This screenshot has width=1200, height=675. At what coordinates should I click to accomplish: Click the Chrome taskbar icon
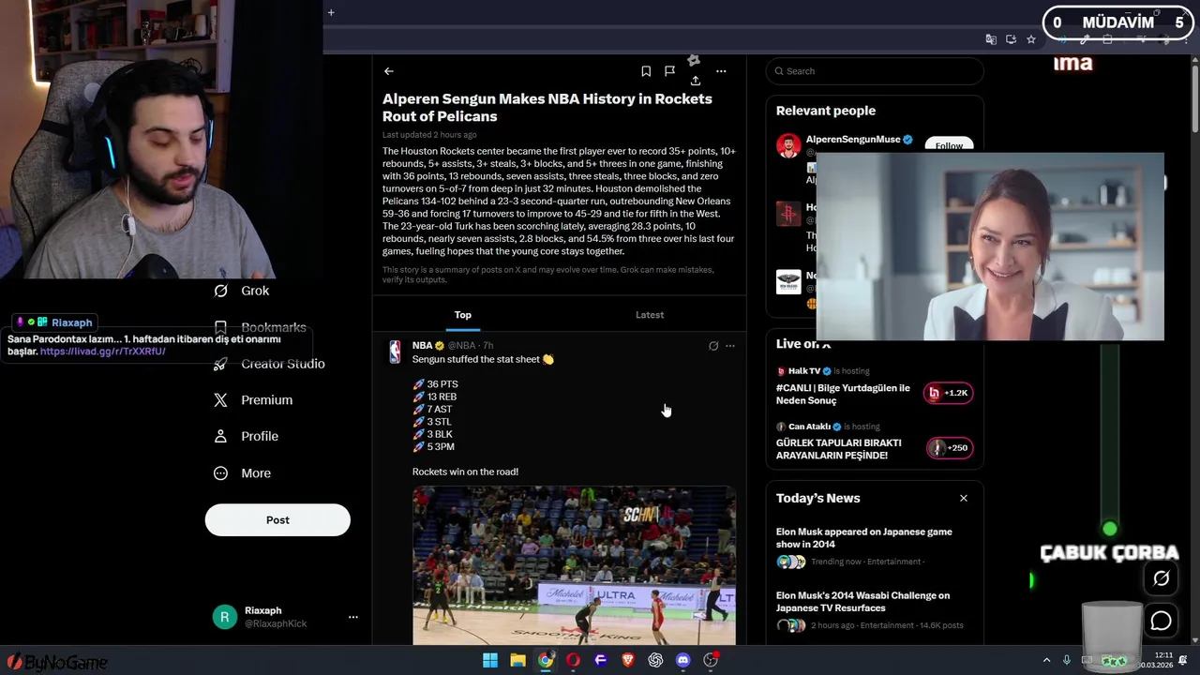point(545,660)
